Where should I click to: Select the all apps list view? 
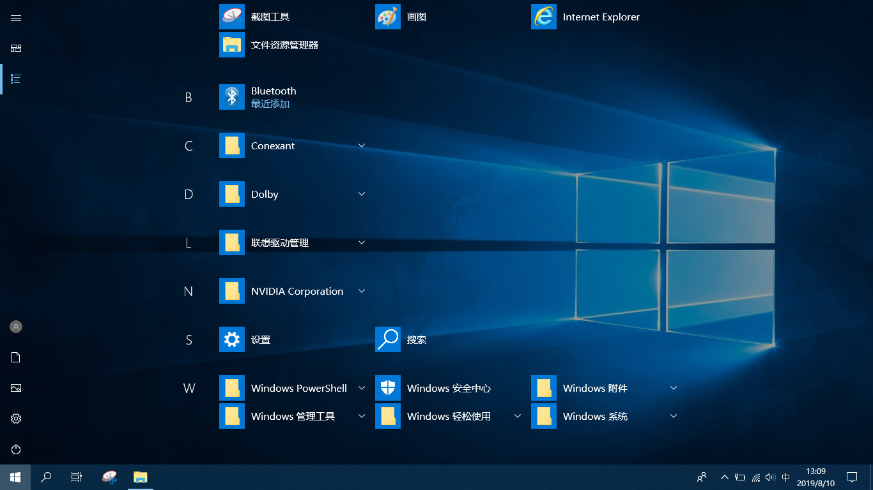pyautogui.click(x=16, y=79)
